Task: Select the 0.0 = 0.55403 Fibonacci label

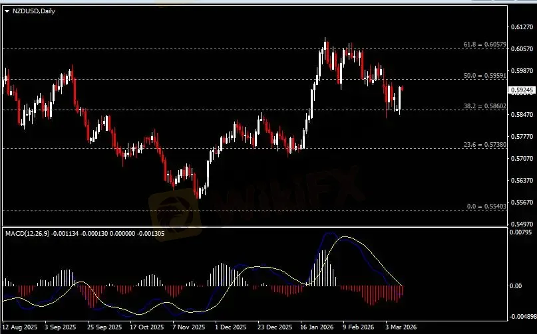Action: click(x=486, y=207)
